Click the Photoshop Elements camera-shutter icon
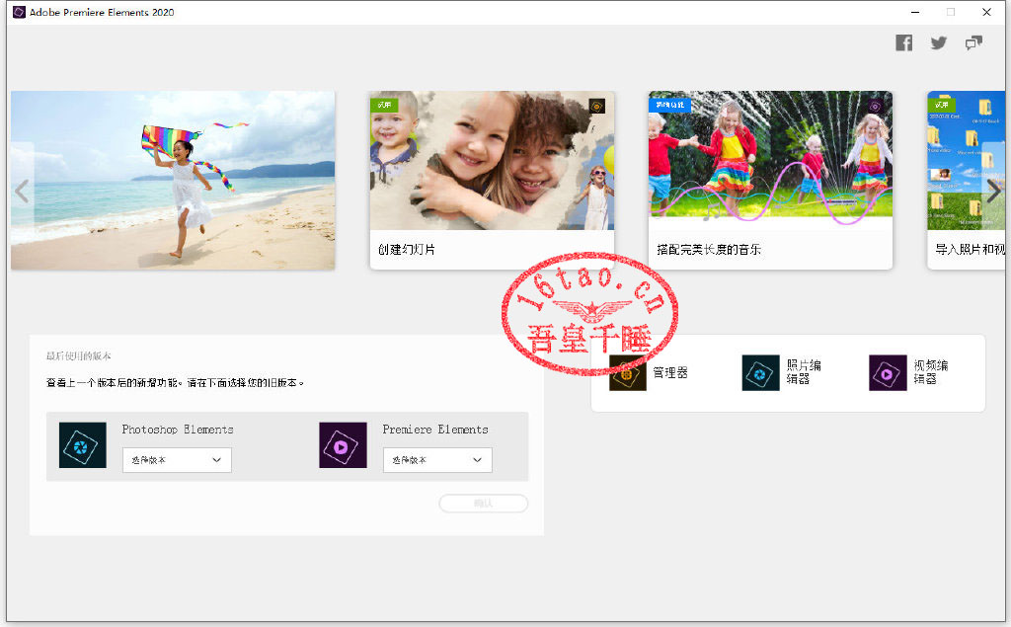 (x=82, y=445)
